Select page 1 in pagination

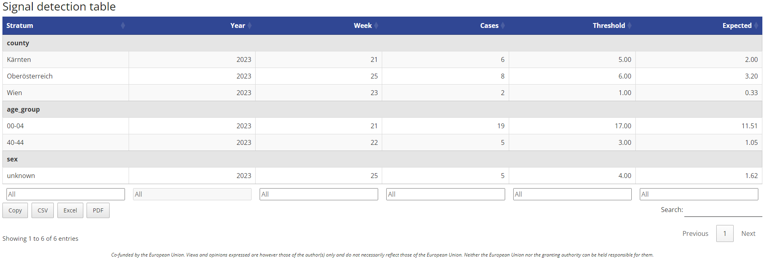pyautogui.click(x=725, y=233)
